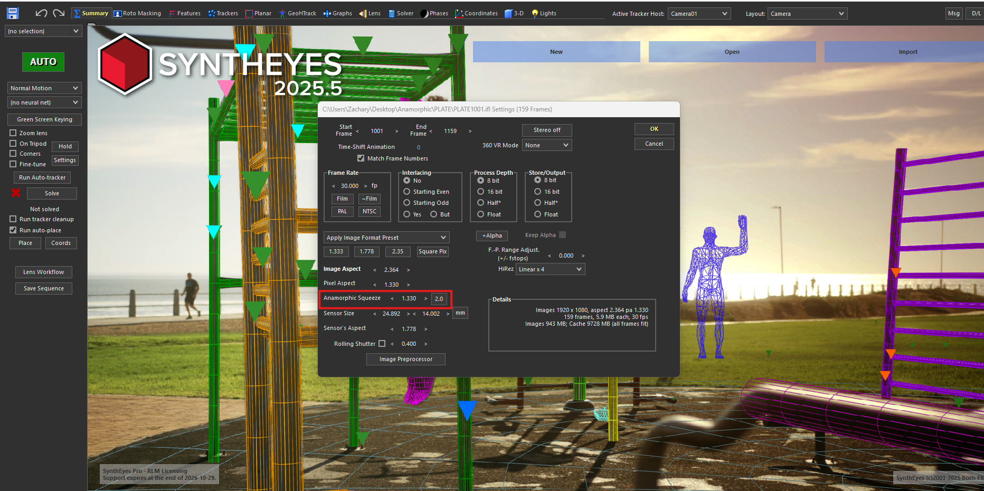Click the New project banner button
Screen dimensions: 984x491
(556, 52)
